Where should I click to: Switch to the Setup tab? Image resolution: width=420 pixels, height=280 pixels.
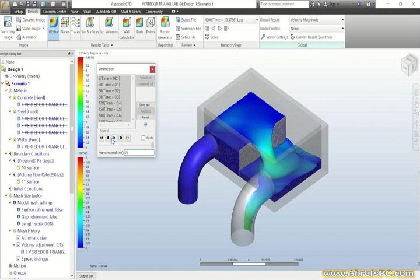tap(18, 12)
